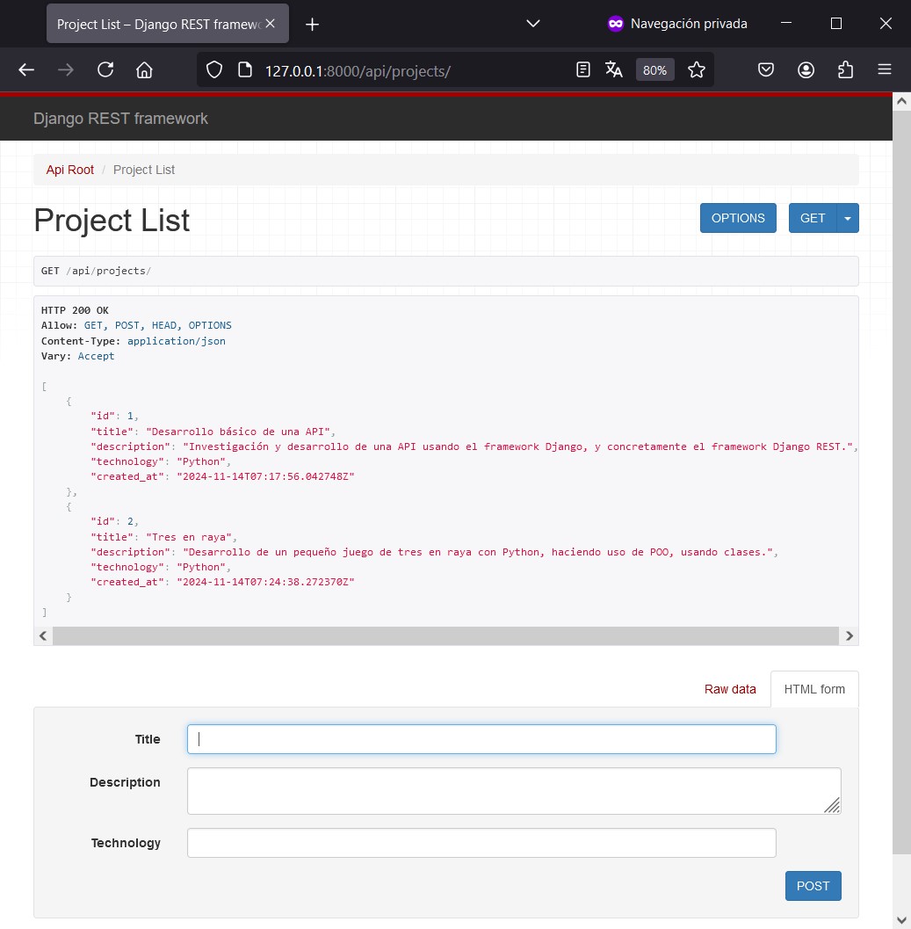Click the page scrollbar up arrow
The image size is (911, 929).
click(901, 101)
